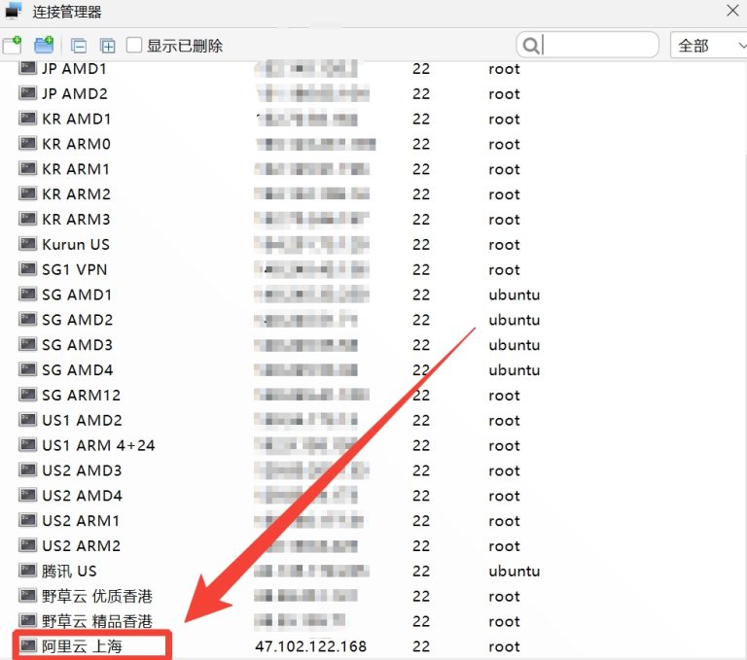This screenshot has height=660, width=747.
Task: Open the 全部 filter dropdown
Action: [708, 45]
